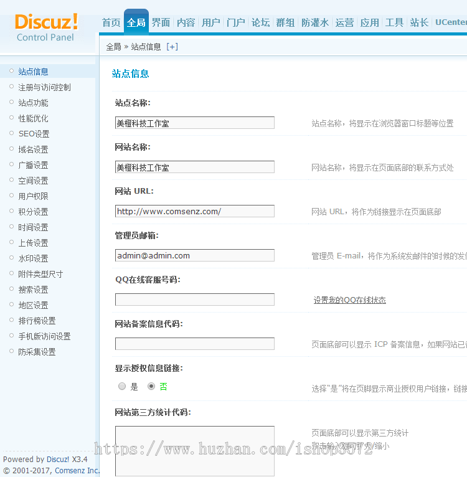Open the 工具 tab
Screen dimensions: 467x477
[394, 22]
